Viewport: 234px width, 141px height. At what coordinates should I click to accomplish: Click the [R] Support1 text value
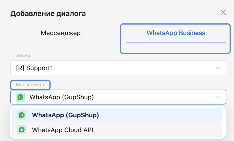[x=35, y=68]
